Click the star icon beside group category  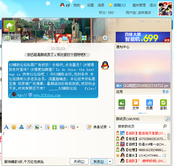[x=19, y=29]
